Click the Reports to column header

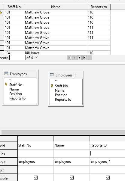(x=99, y=7)
